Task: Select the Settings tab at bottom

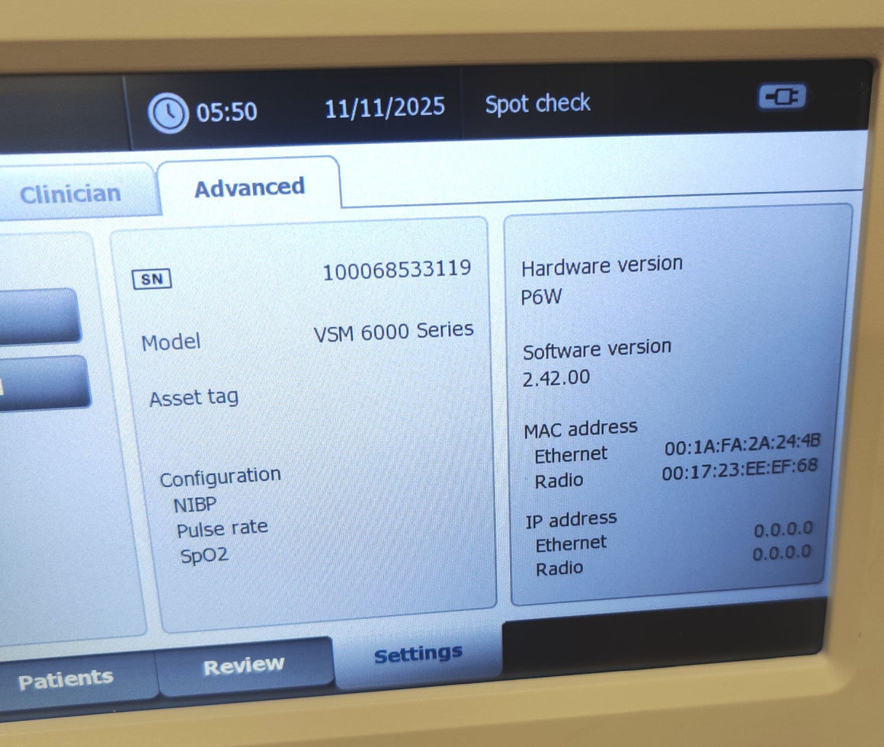Action: pos(418,654)
